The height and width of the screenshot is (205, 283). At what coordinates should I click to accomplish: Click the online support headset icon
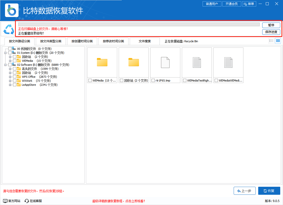pos(27,201)
